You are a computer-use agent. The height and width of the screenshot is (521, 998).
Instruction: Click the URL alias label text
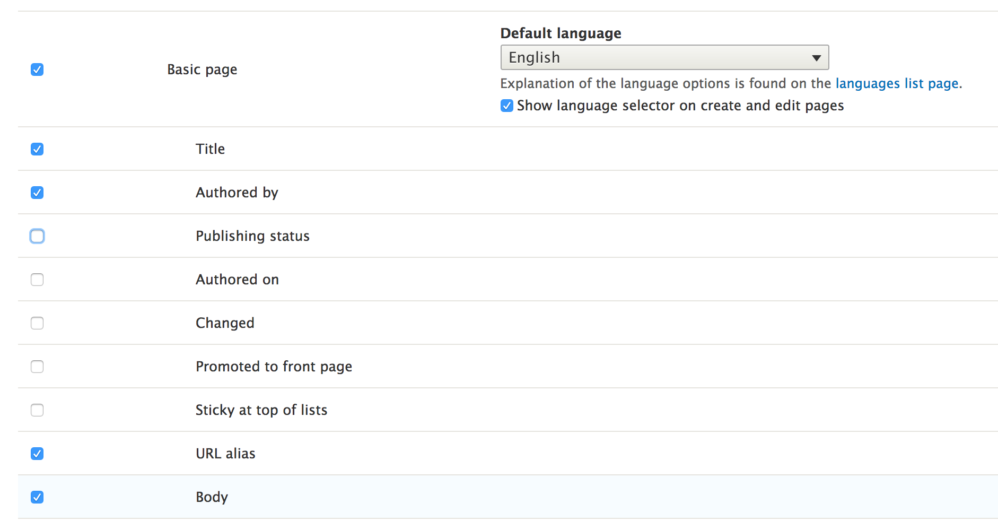[225, 454]
